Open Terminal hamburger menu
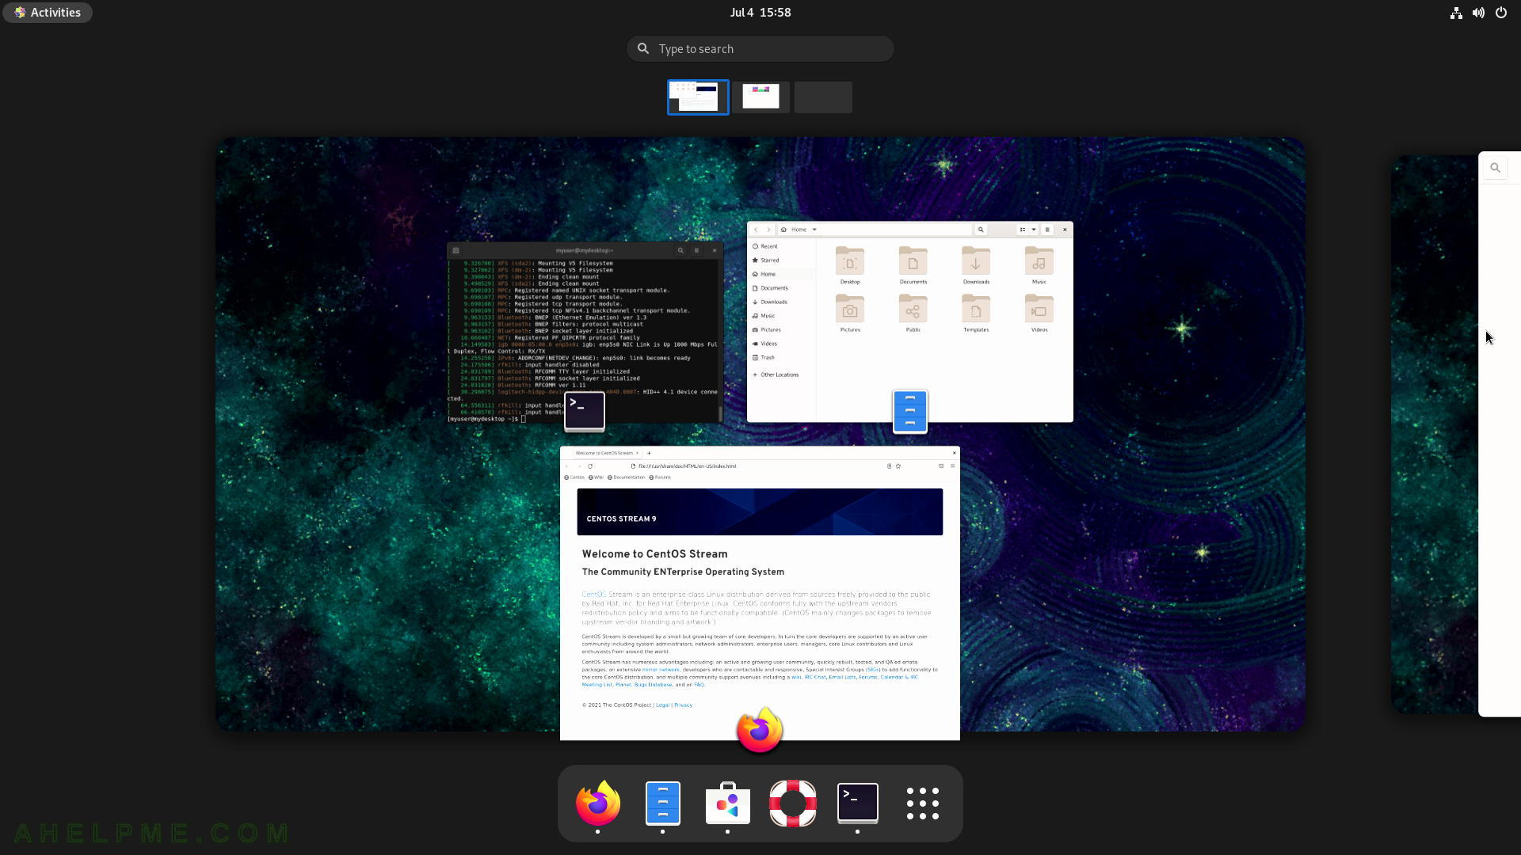Screen dimensions: 1521x855 tap(697, 250)
